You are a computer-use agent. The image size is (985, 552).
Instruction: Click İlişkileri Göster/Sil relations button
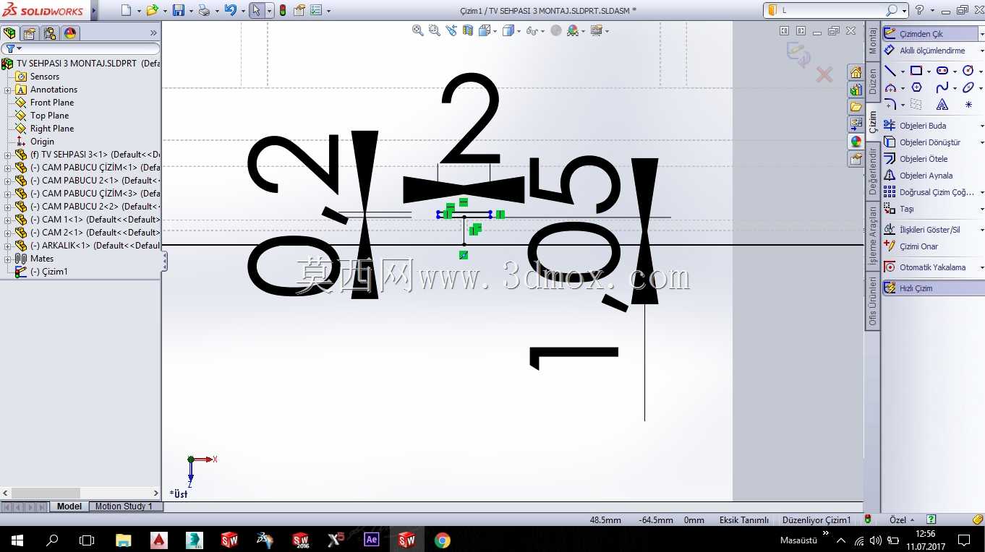pos(922,230)
